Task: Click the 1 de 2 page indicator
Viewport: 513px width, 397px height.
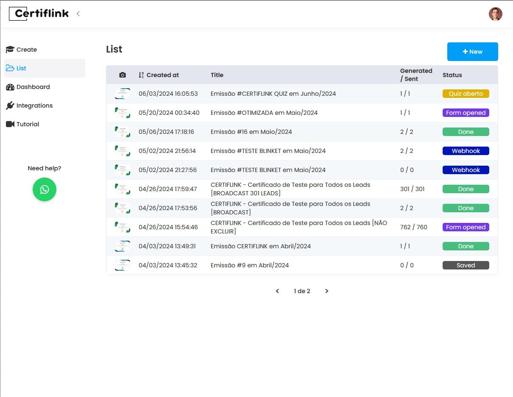Action: coord(302,291)
